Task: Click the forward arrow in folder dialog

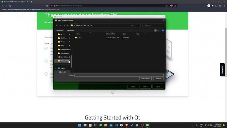Action: (61, 25)
